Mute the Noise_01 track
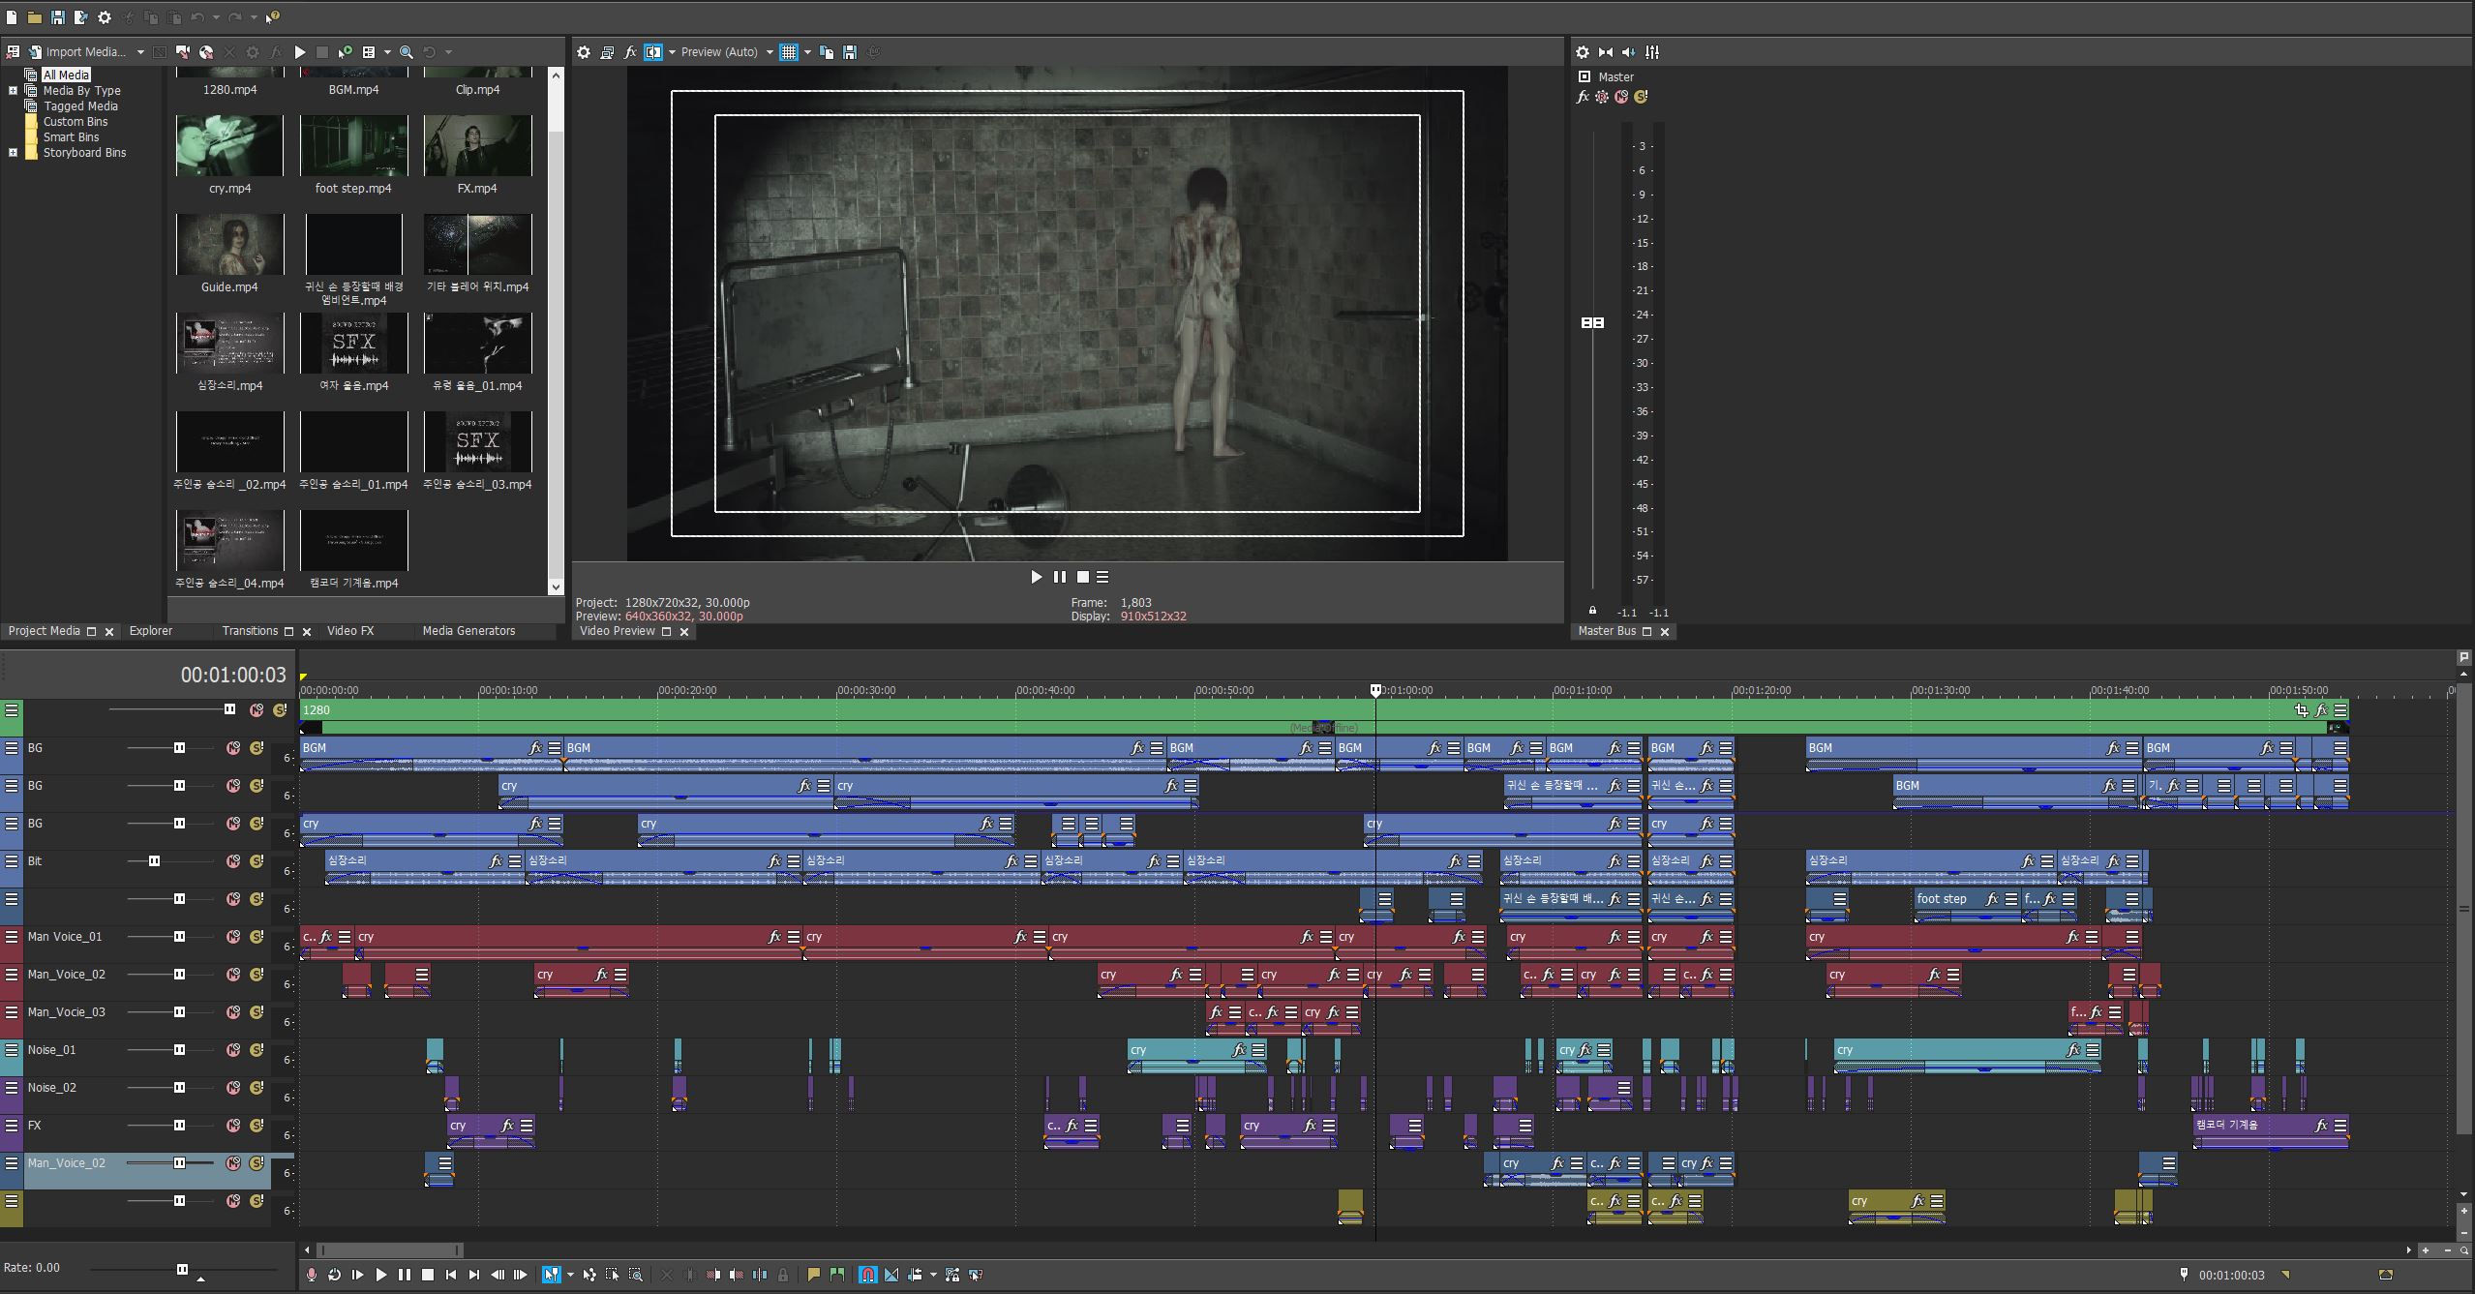 pos(233,1050)
